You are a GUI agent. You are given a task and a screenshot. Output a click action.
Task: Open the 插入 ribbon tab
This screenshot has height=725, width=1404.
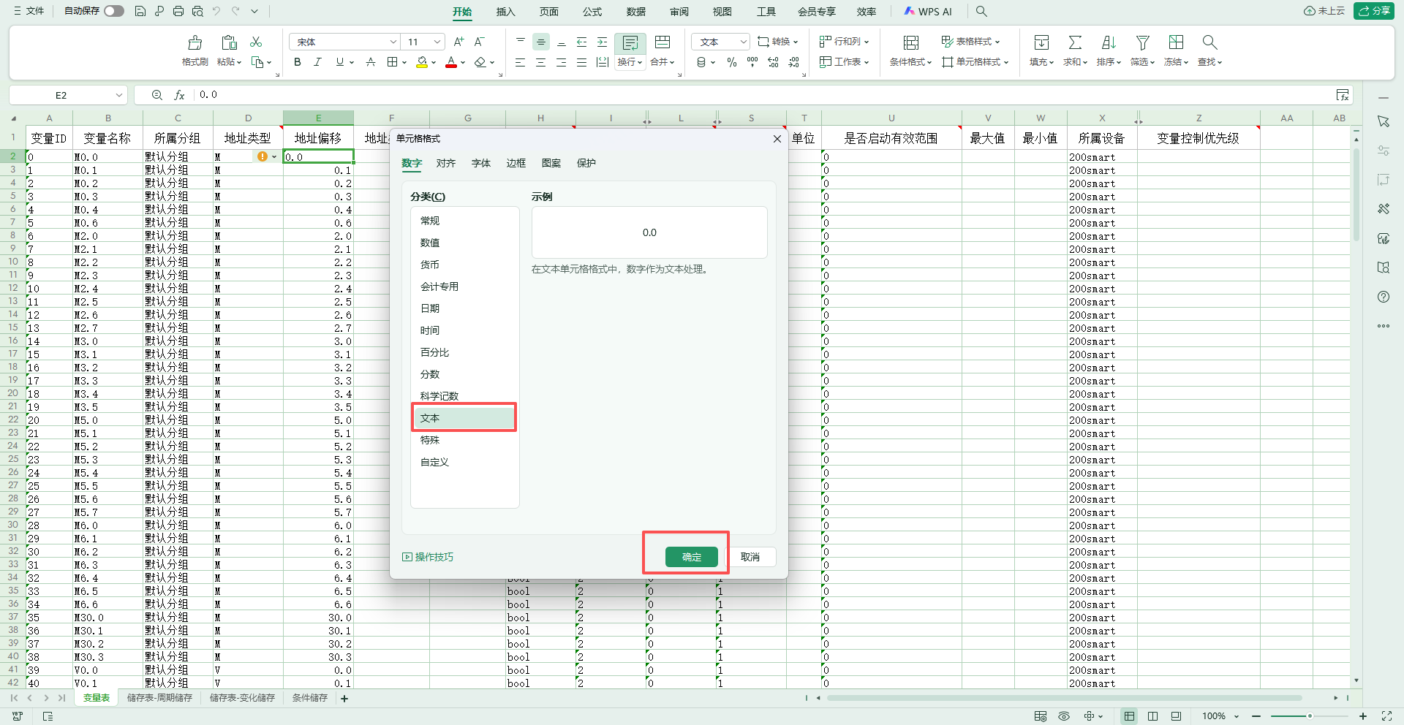pyautogui.click(x=505, y=12)
